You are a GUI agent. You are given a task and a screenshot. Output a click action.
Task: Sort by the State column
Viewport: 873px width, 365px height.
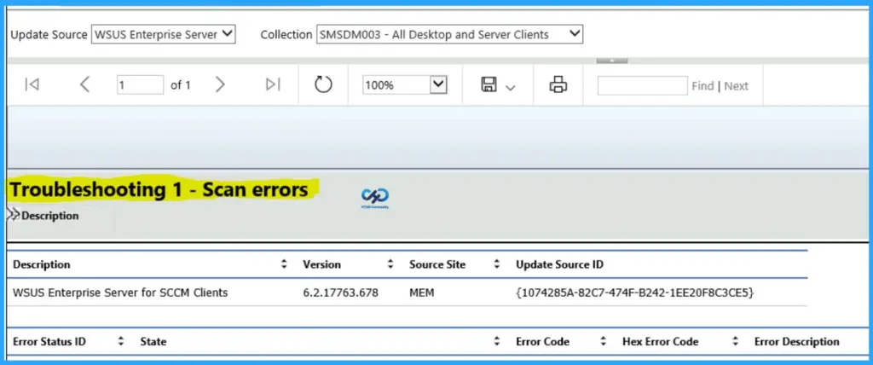coord(497,342)
